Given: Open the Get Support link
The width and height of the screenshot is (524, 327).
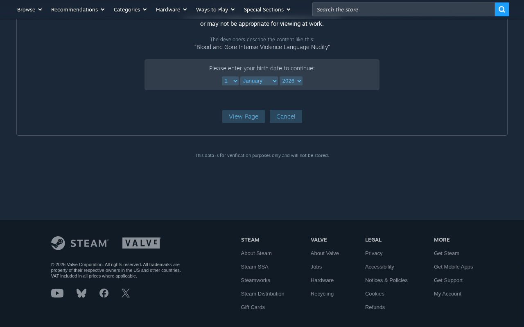Looking at the screenshot, I should pos(448,280).
